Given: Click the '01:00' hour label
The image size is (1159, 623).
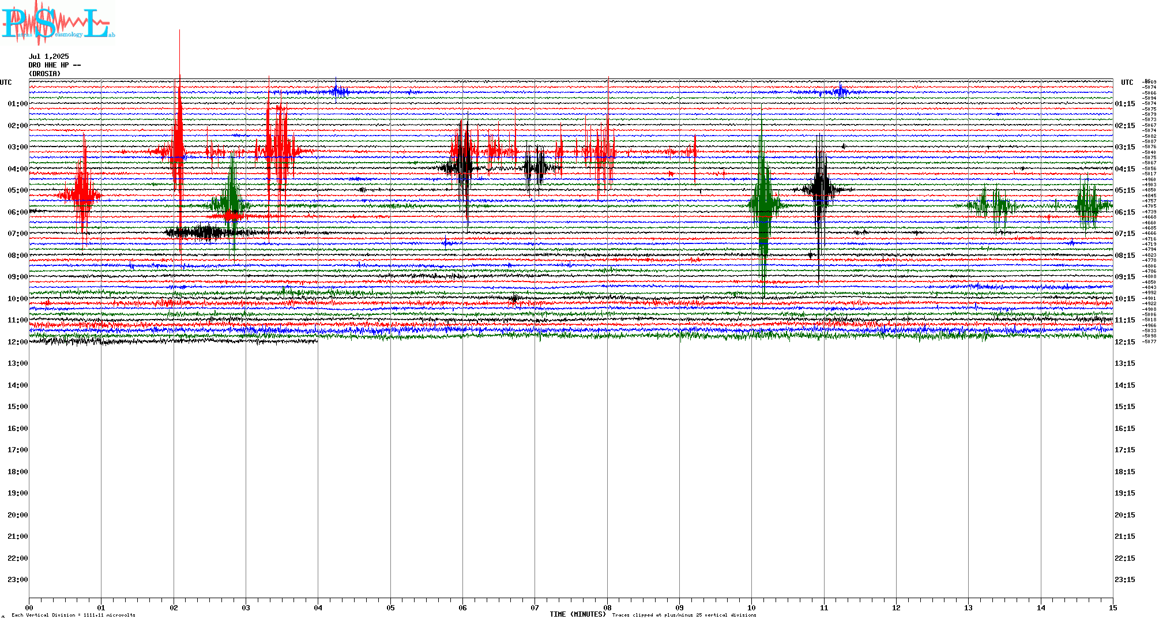Looking at the screenshot, I should tap(18, 104).
